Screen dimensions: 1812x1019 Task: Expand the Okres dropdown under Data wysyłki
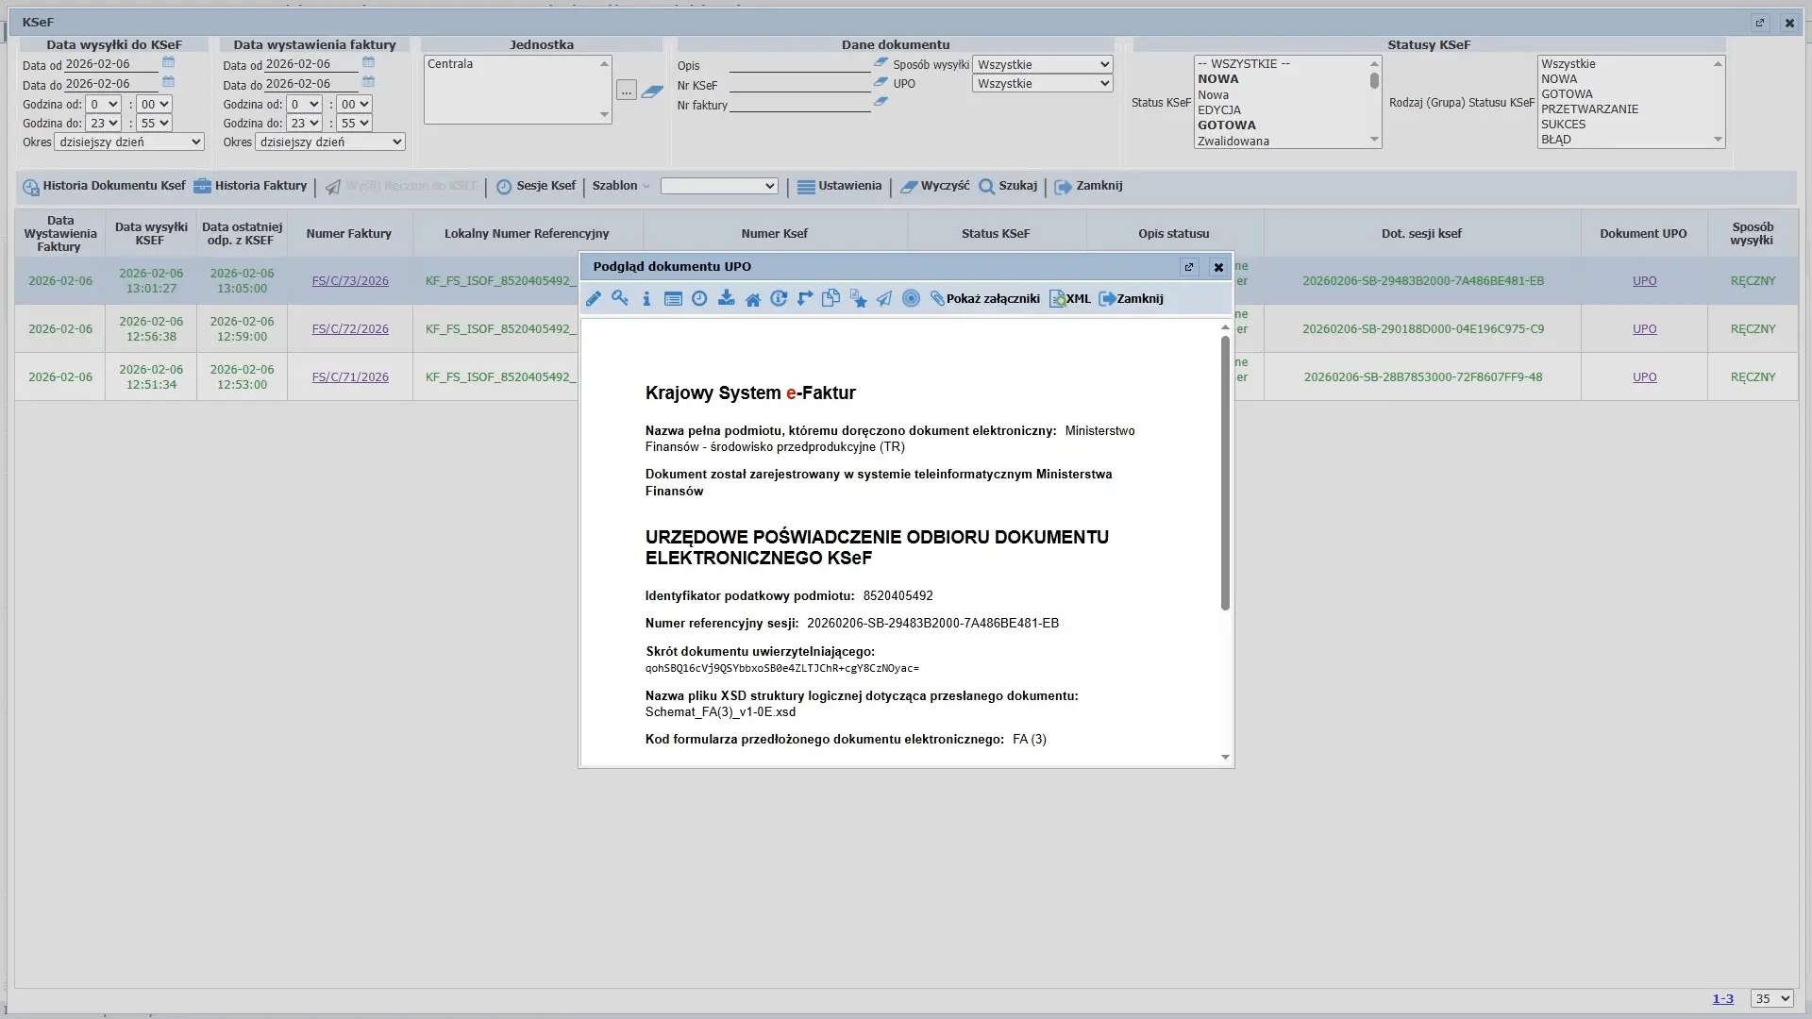coord(129,142)
